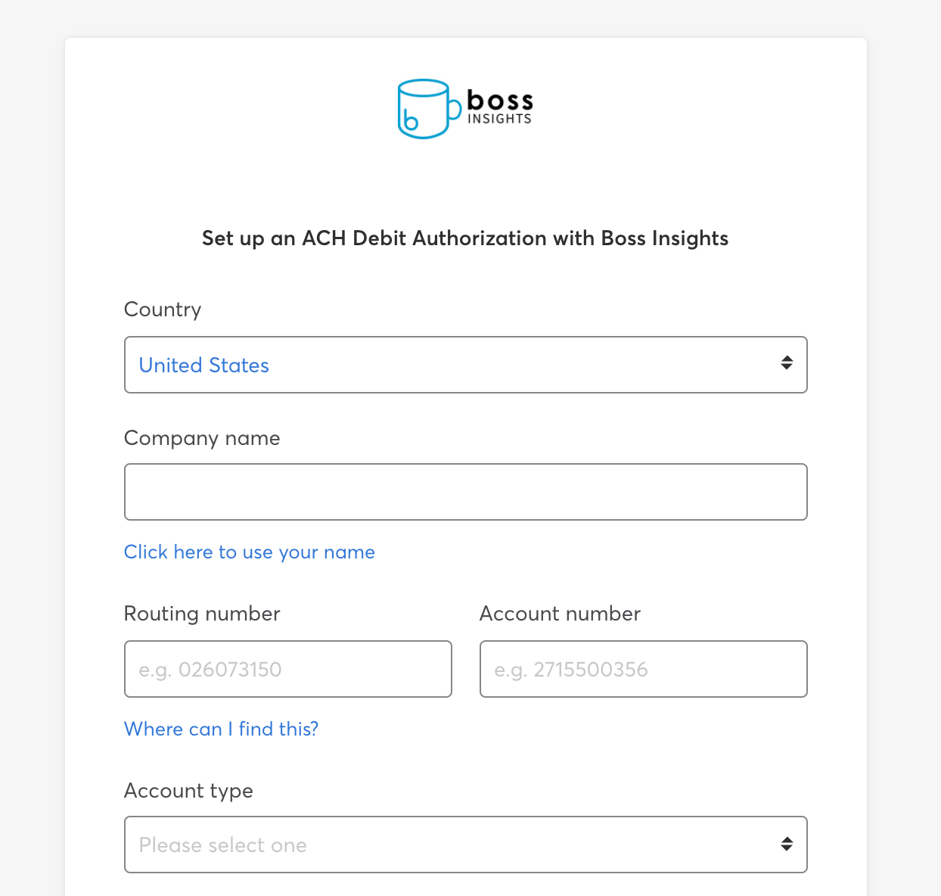The image size is (941, 896).
Task: Select the 'United States' text in Country box
Action: coord(204,366)
